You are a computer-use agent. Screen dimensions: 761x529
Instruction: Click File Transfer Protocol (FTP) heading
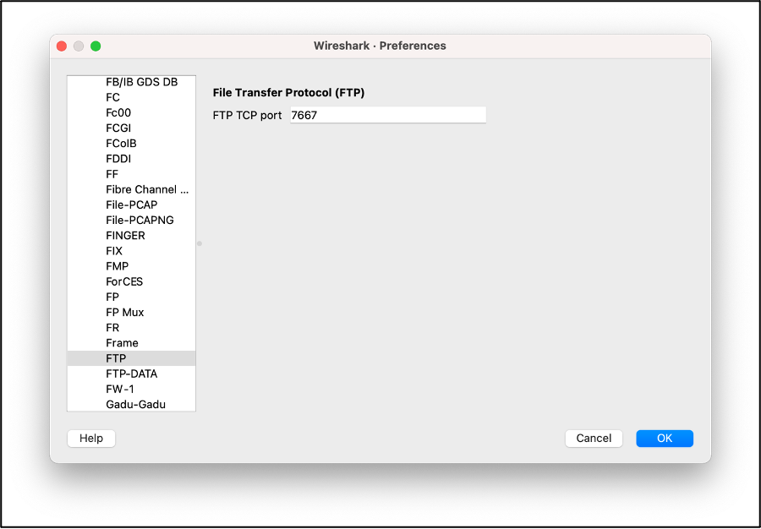[x=288, y=93]
